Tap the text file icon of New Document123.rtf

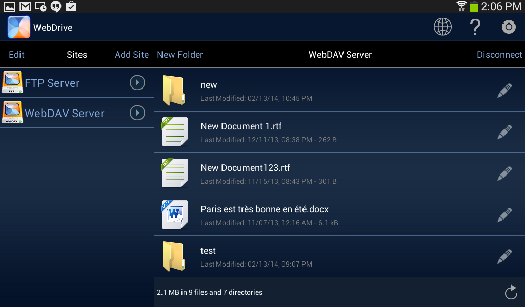point(174,173)
